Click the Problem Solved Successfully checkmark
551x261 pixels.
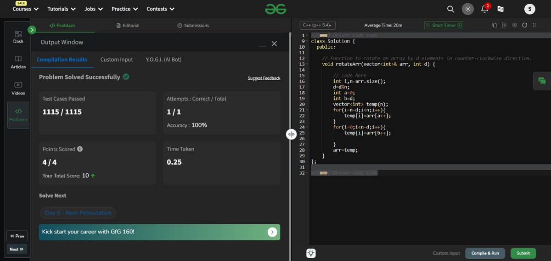click(126, 77)
